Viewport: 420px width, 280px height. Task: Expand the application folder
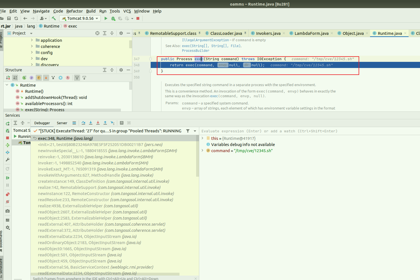coord(32,40)
